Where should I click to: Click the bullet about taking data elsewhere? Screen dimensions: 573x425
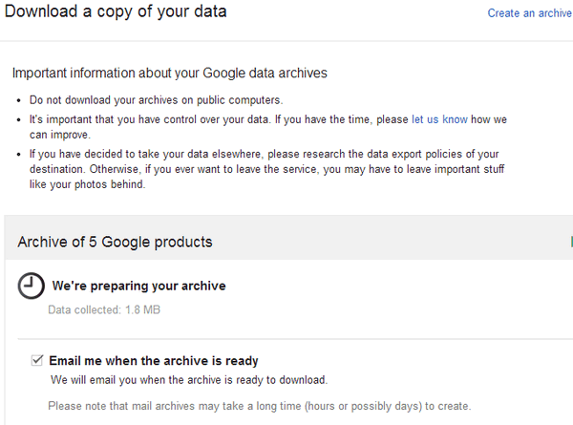coord(266,169)
